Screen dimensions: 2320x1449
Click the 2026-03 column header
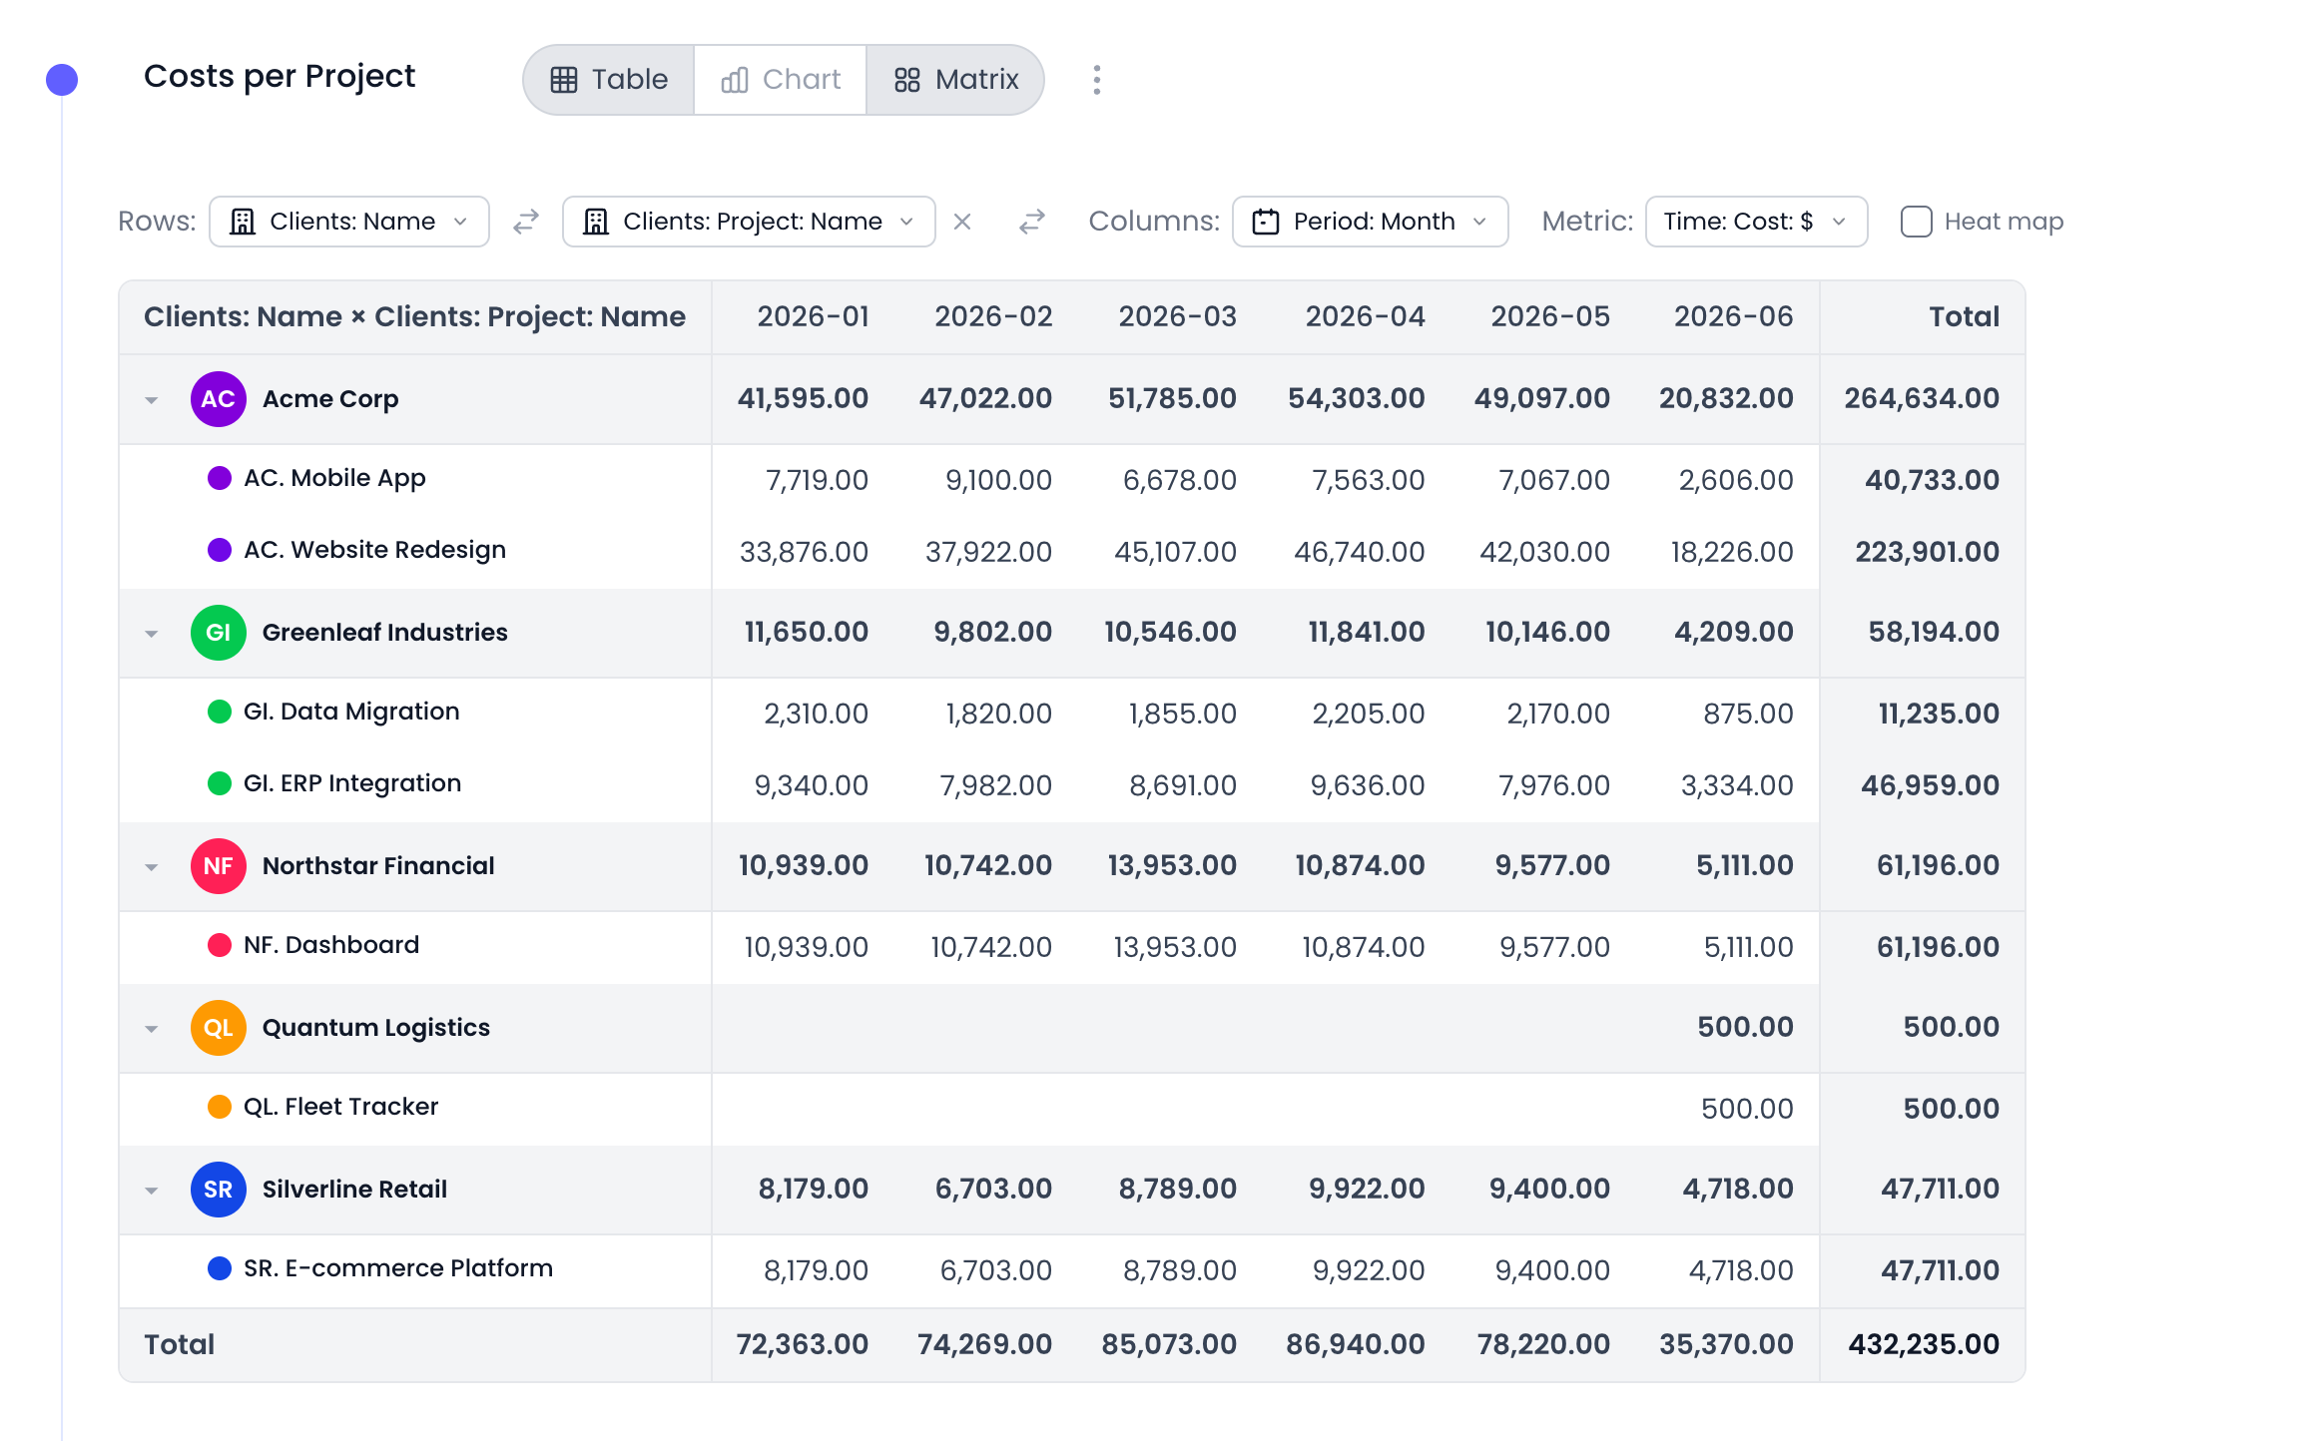point(1177,317)
